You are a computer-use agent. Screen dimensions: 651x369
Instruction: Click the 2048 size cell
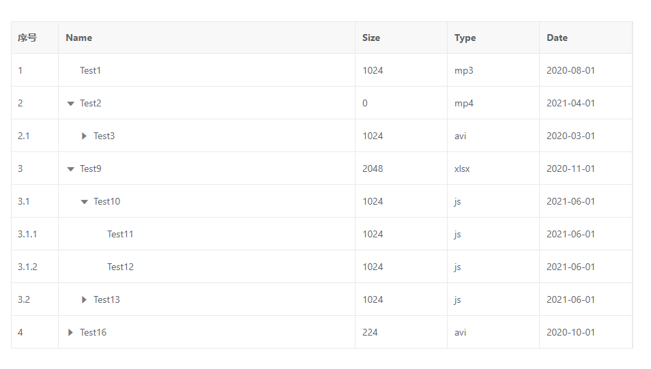tap(373, 169)
